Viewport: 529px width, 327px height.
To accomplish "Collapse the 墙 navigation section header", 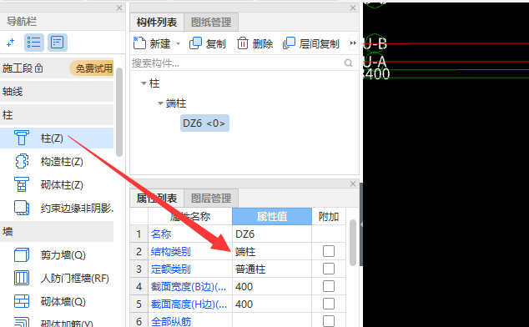I will pos(57,232).
